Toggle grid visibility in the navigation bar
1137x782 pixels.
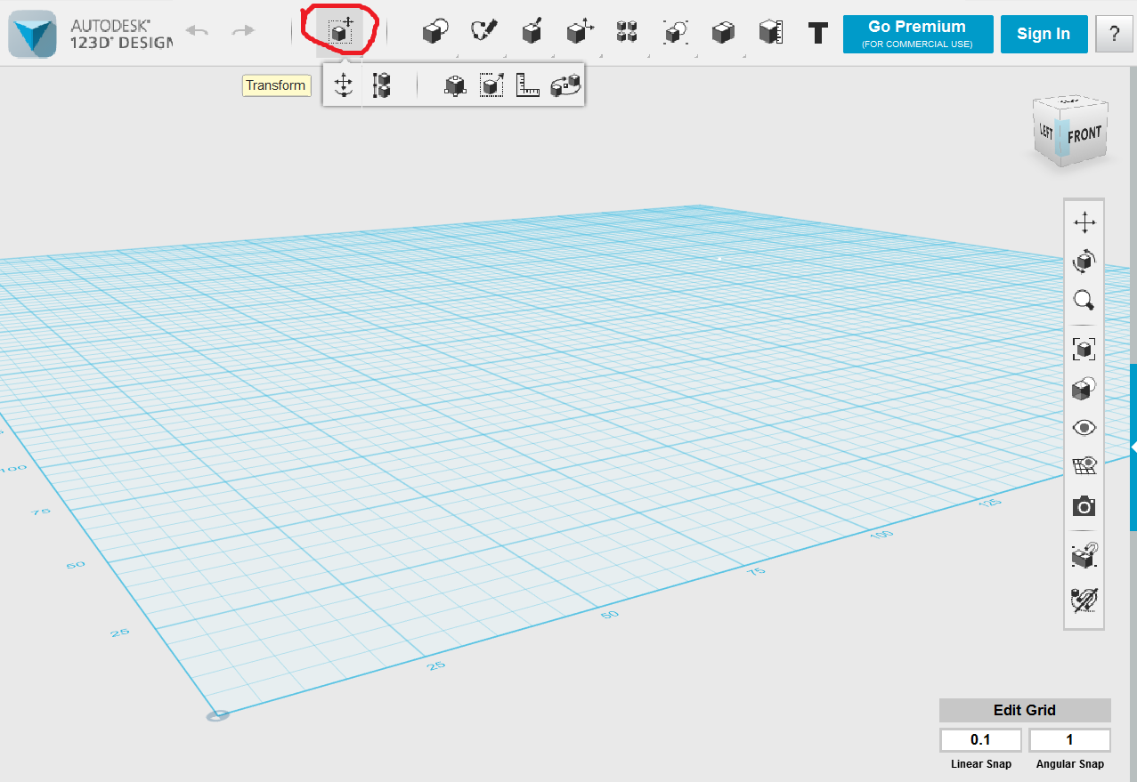click(x=1084, y=466)
